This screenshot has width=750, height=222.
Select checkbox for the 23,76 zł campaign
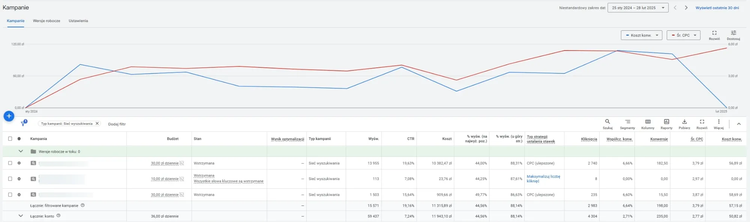click(x=10, y=179)
